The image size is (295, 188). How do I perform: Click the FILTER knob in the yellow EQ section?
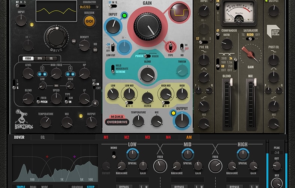point(147,98)
